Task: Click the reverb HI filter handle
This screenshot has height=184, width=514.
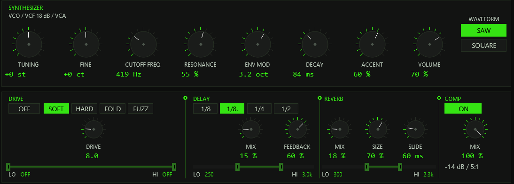Action: tap(400, 167)
